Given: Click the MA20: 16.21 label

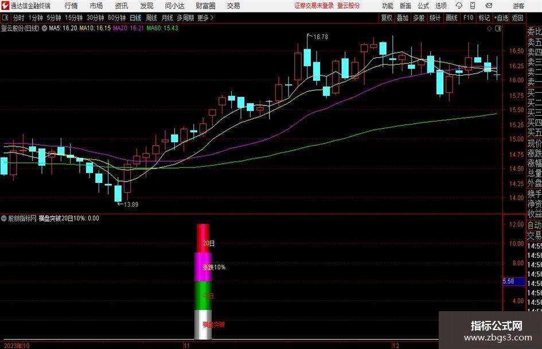Looking at the screenshot, I should pos(128,28).
